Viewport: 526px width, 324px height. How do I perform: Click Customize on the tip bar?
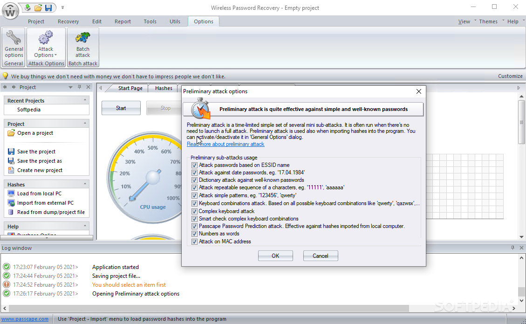tap(510, 76)
